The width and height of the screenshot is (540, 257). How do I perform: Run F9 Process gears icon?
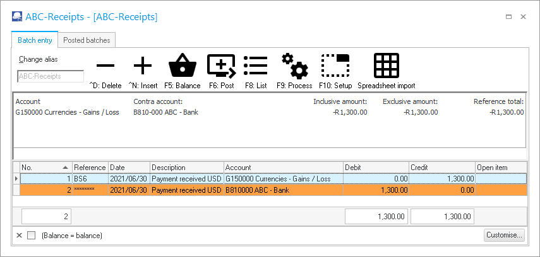(x=294, y=66)
